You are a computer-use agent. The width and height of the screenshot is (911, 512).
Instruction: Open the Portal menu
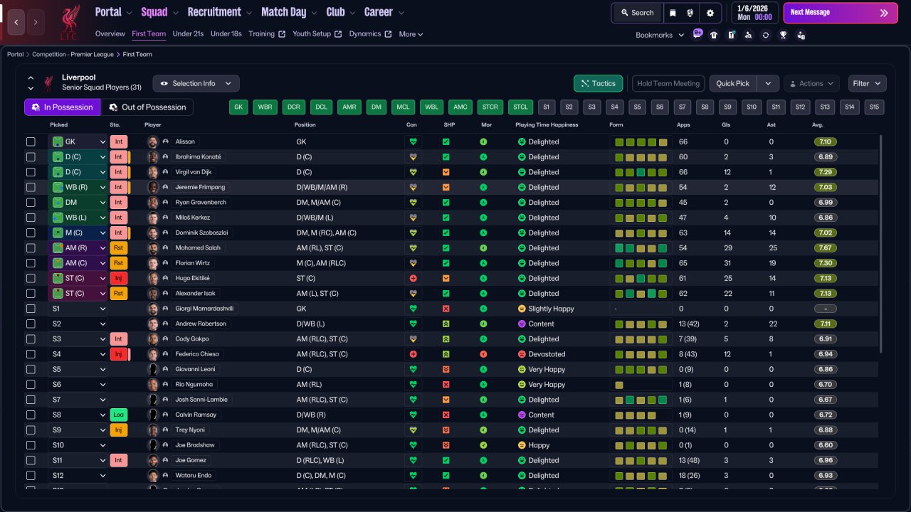pos(114,12)
